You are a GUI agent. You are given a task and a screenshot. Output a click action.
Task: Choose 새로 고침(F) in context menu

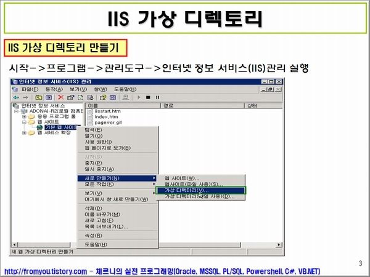point(118,220)
